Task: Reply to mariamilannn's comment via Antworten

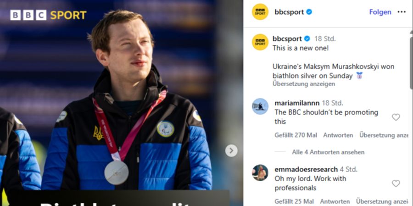Action: tap(338, 135)
